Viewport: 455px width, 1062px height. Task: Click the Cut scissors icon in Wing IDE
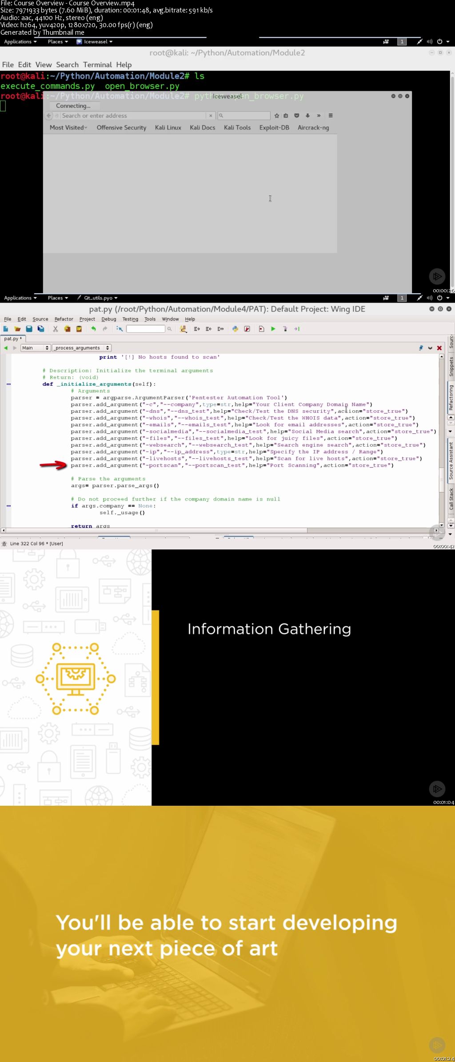tap(56, 329)
